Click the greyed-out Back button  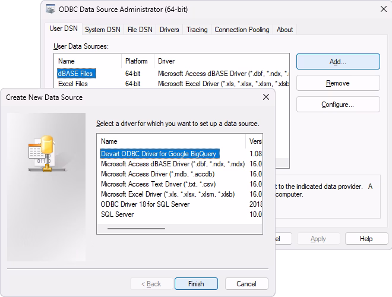151,284
